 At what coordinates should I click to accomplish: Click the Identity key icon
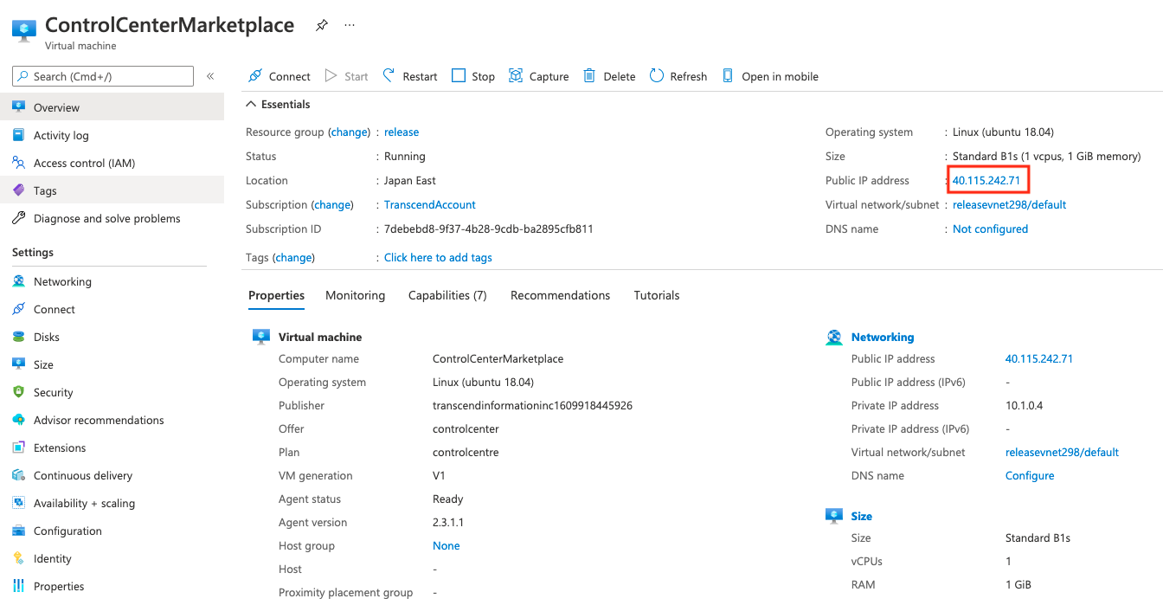point(19,558)
